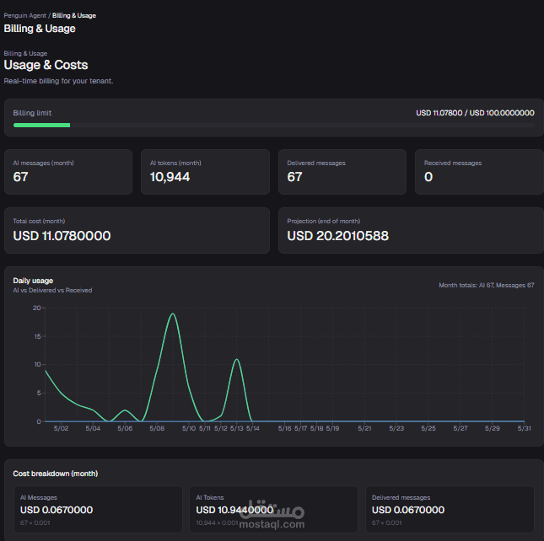Select the Total cost (month) card
Viewport: 544px width, 541px height.
tap(137, 230)
